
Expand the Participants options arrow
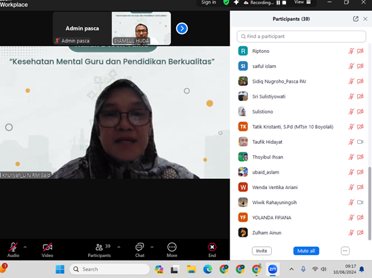click(x=119, y=247)
